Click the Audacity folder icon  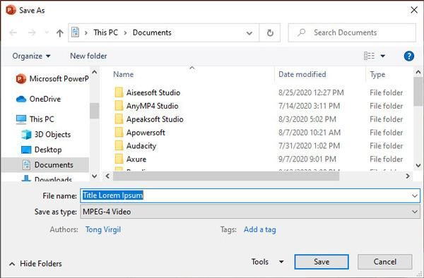pyautogui.click(x=119, y=145)
